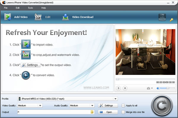Click the volume slider track
Viewport: 178px width, 118px height.
coord(167,88)
